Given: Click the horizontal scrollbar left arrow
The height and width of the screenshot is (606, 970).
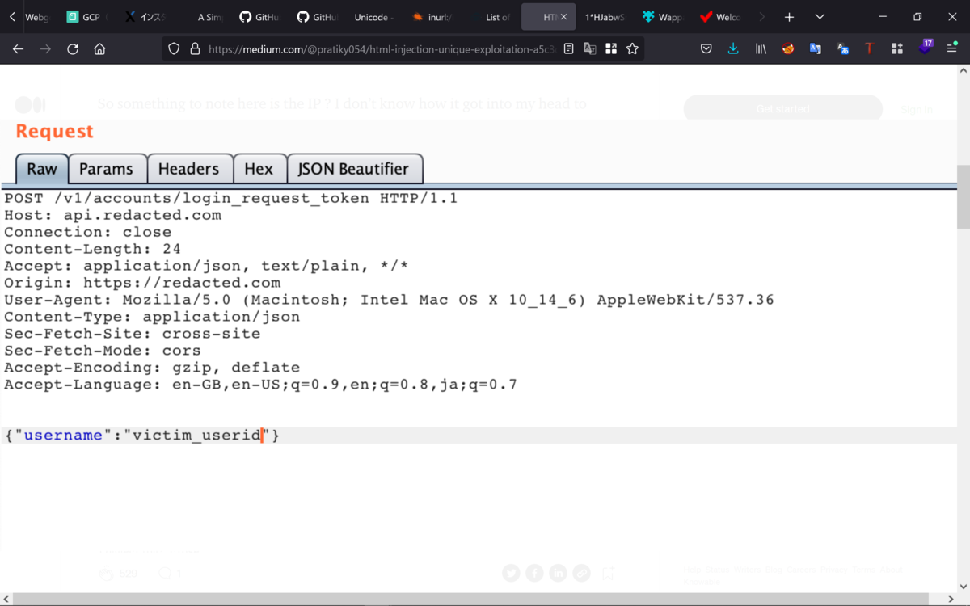Looking at the screenshot, I should (7, 599).
